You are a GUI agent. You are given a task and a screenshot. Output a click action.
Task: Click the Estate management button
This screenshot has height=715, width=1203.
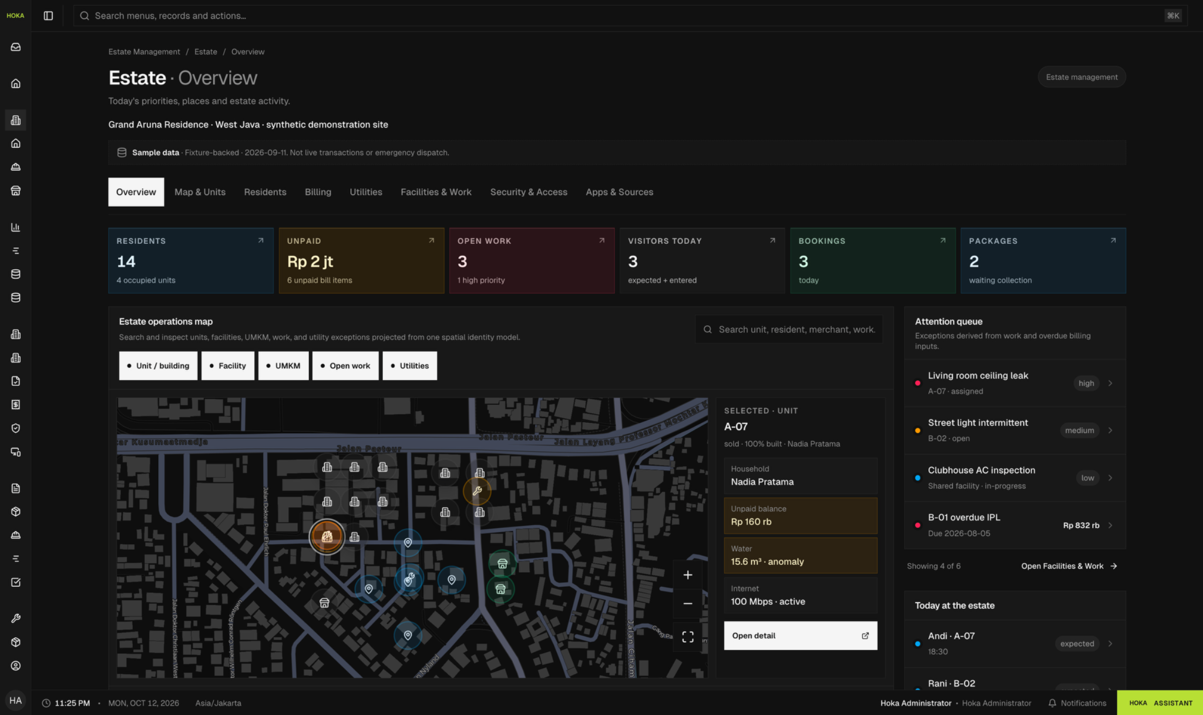click(1081, 77)
